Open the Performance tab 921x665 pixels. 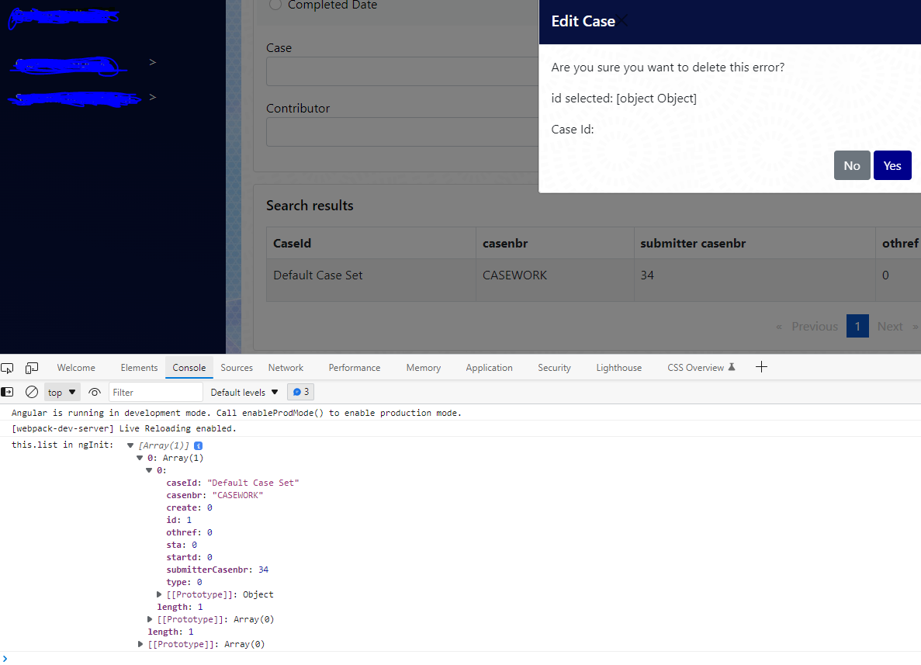pyautogui.click(x=354, y=368)
